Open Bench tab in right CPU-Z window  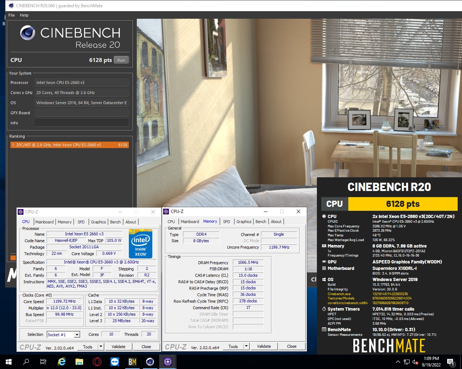pyautogui.click(x=261, y=222)
